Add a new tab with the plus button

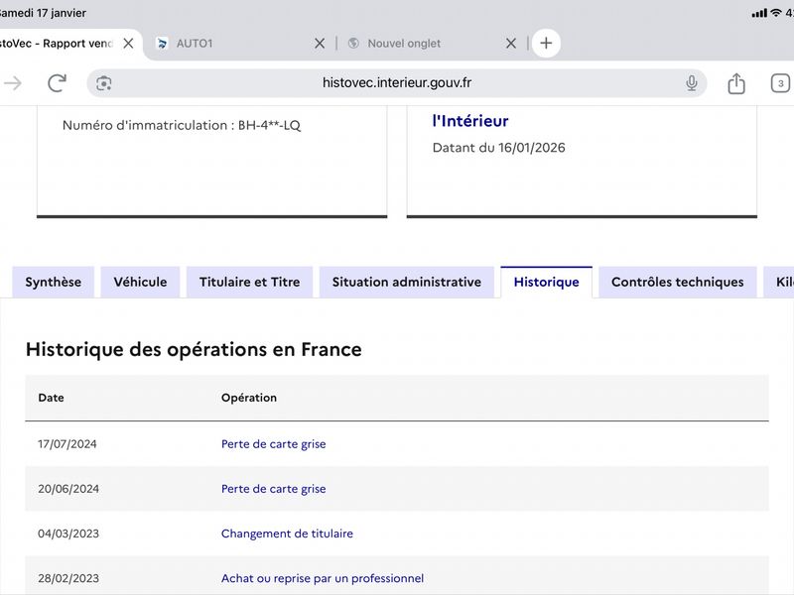(546, 43)
